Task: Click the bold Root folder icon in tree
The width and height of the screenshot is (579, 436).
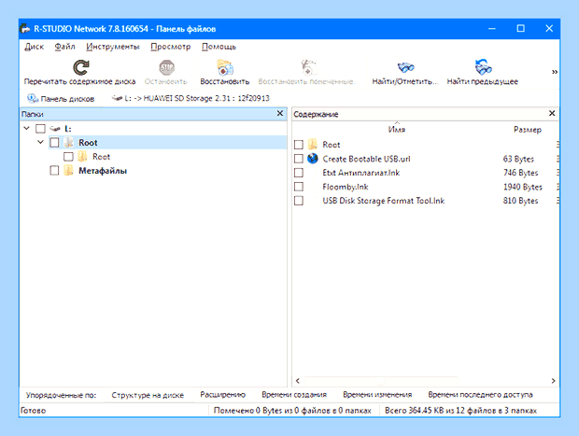Action: pos(68,143)
